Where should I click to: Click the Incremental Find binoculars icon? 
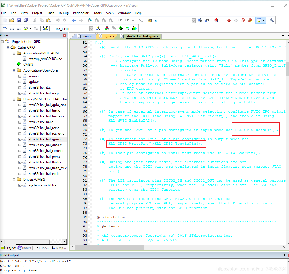pyautogui.click(x=206, y=20)
